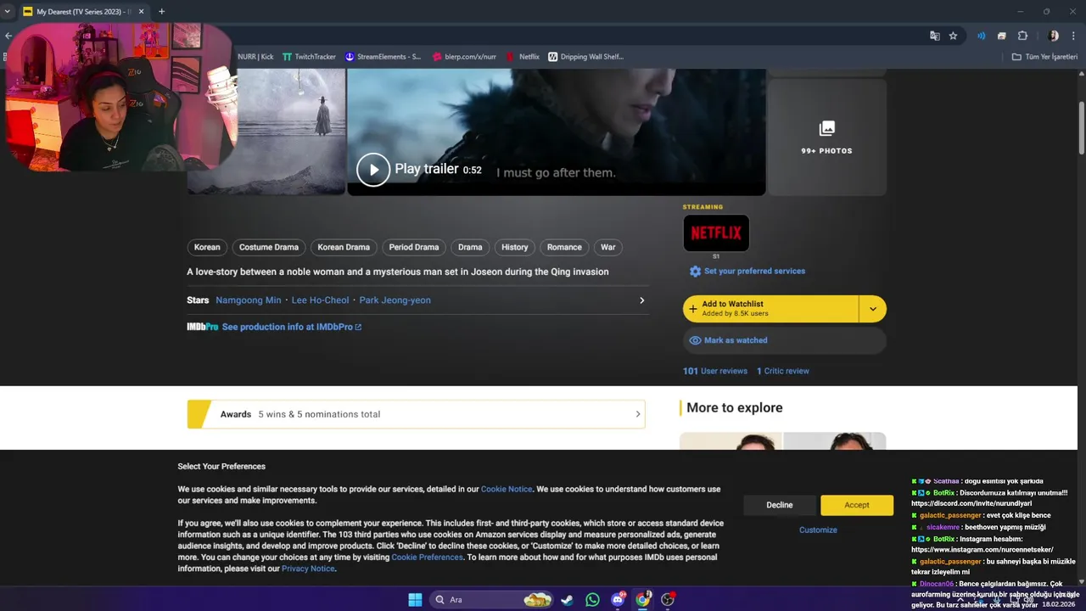Open Steam from the taskbar
1086x611 pixels.
[x=566, y=600]
